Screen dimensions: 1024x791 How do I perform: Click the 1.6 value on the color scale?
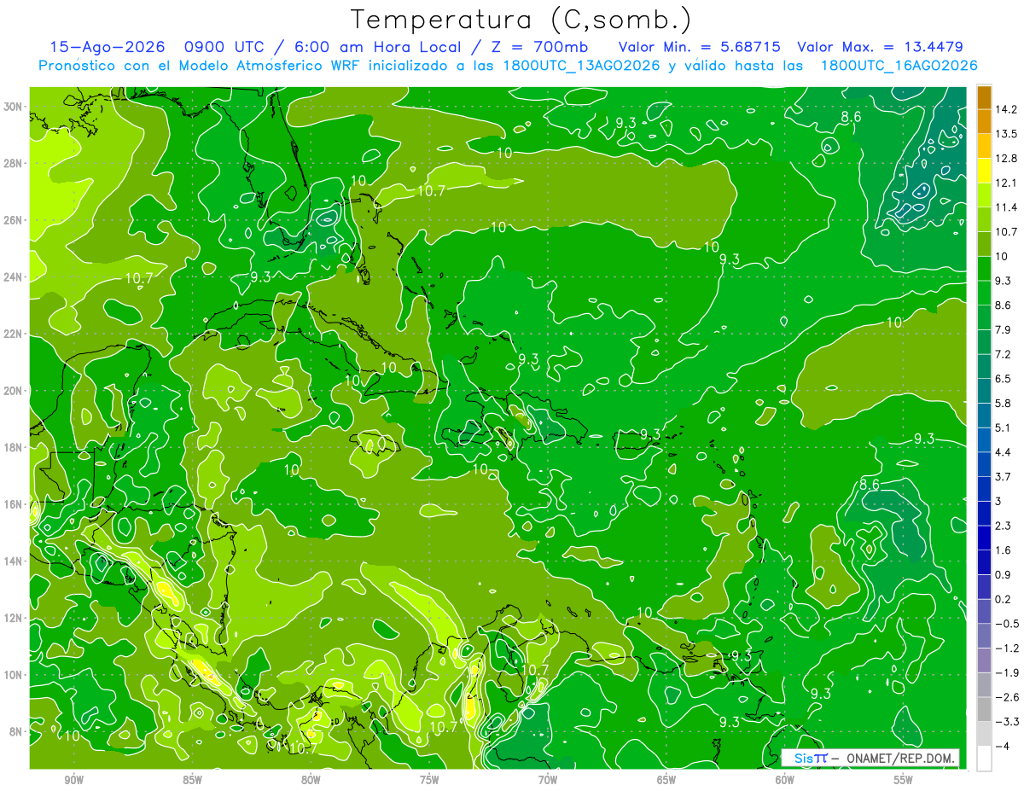tap(1004, 550)
